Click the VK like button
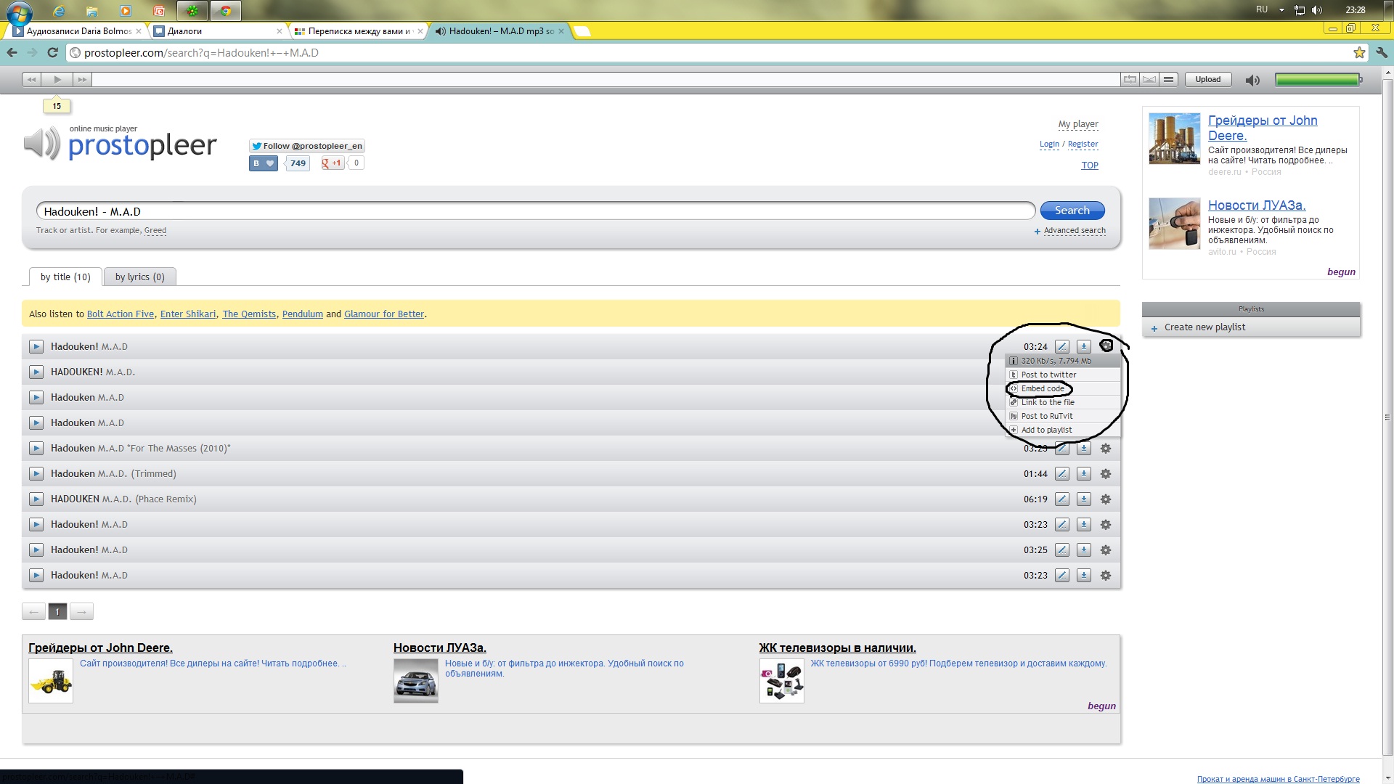This screenshot has width=1394, height=784. tap(264, 163)
